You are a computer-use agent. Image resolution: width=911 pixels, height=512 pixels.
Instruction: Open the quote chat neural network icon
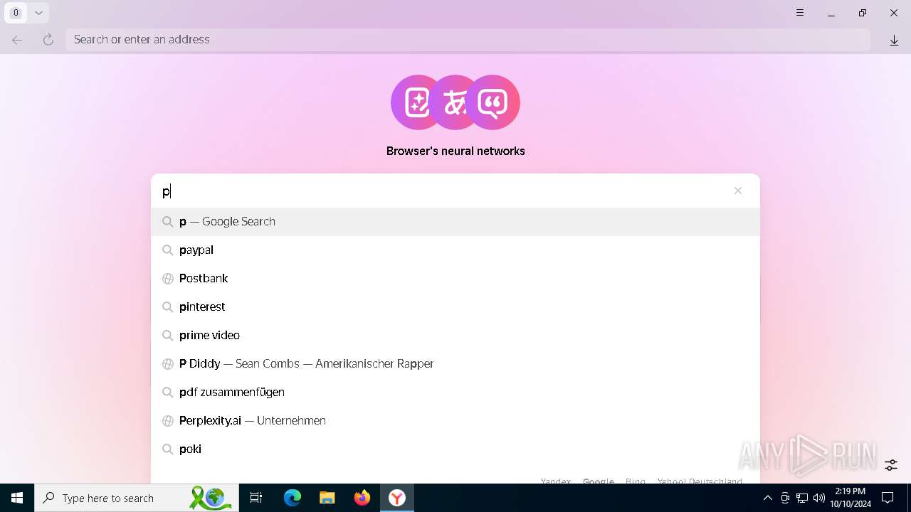494,102
